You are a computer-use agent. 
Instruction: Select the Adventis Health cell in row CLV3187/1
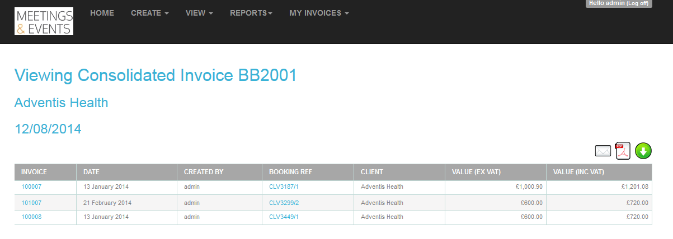tap(399, 187)
